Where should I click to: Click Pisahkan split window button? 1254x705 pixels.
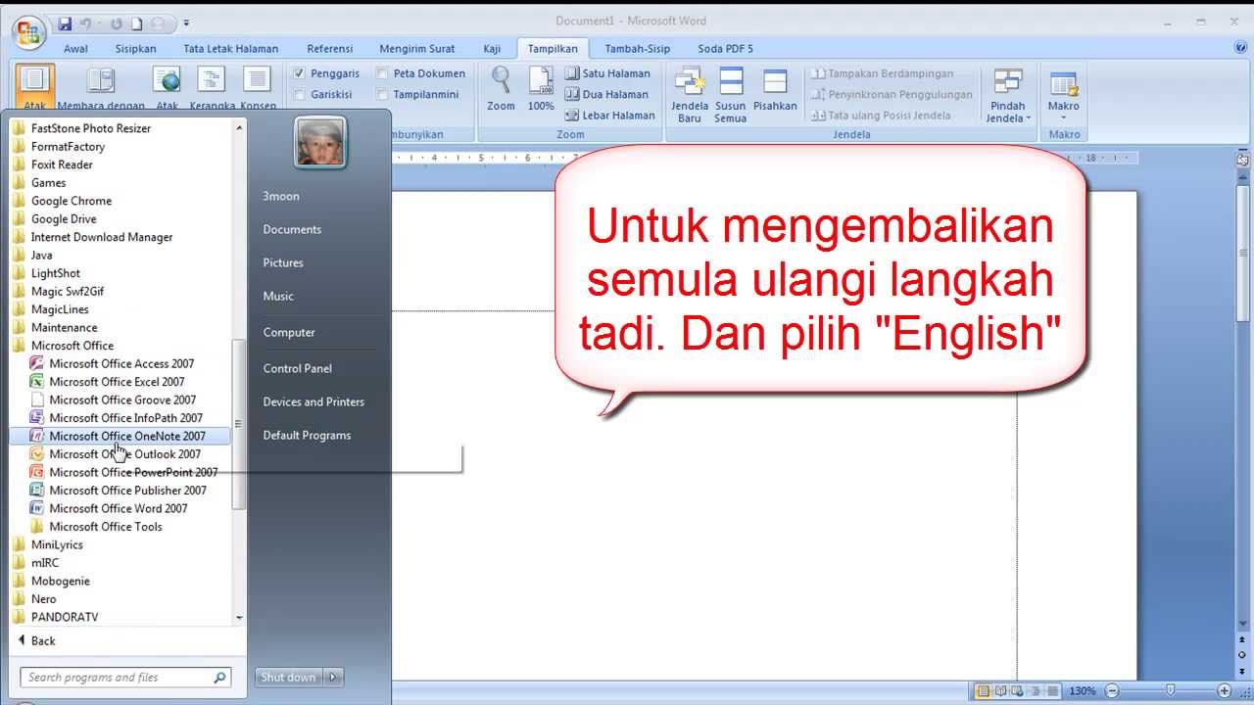(x=775, y=90)
